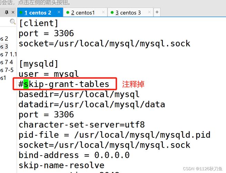
Task: Click the 'skip-name-resolve' line
Action: (61, 165)
